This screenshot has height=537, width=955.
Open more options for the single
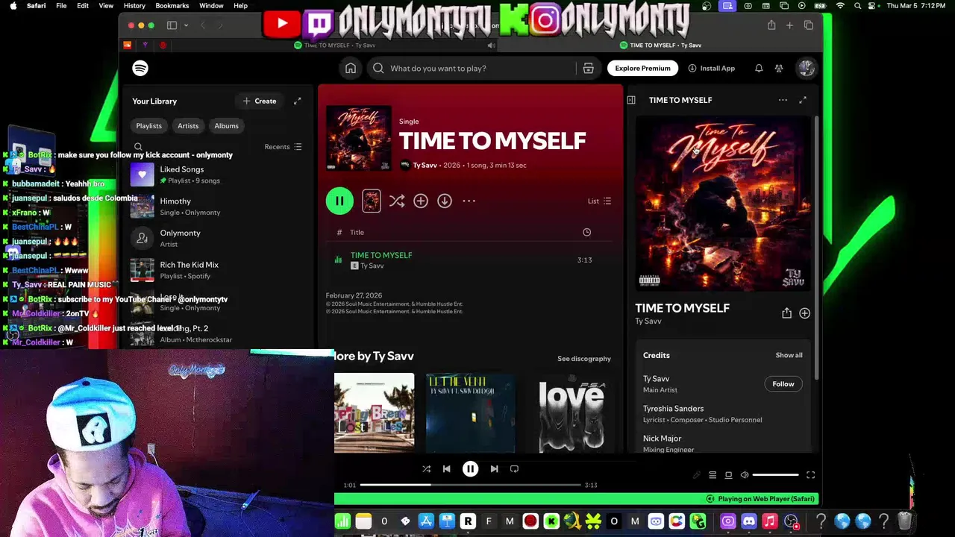pos(469,201)
